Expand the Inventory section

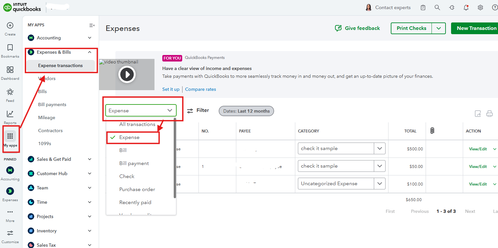[90, 231]
